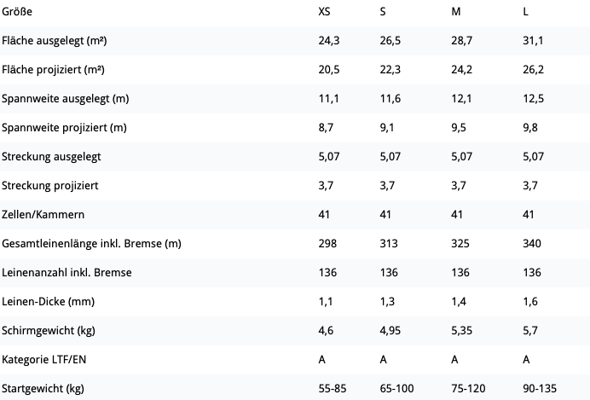Click the M size column header
The width and height of the screenshot is (590, 400).
point(455,12)
